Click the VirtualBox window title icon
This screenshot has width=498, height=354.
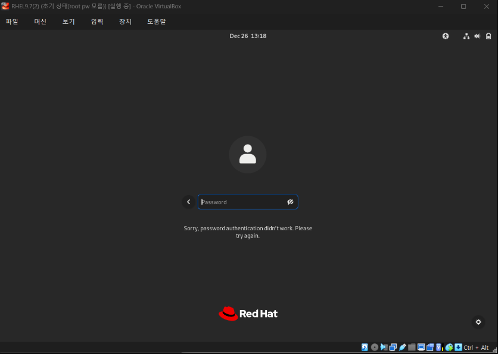(5, 7)
